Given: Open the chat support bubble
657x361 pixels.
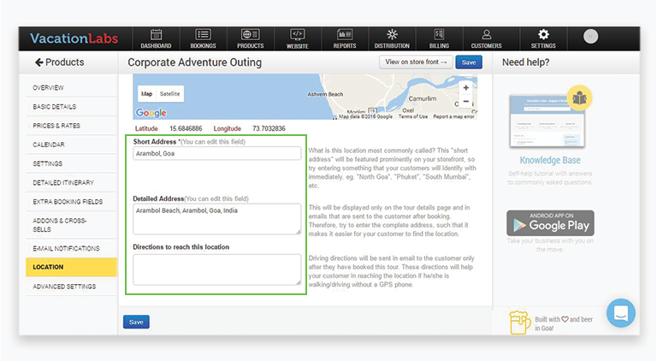Looking at the screenshot, I should point(621,313).
